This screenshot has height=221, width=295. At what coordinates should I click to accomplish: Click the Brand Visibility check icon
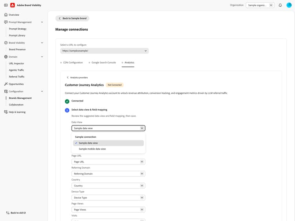tap(6, 43)
